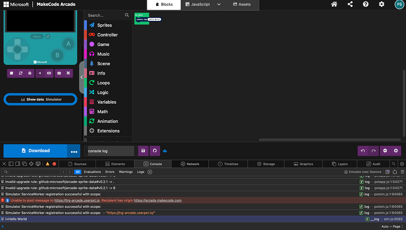Image resolution: width=406 pixels, height=230 pixels.
Task: Save the project with the disk icon
Action: click(143, 151)
